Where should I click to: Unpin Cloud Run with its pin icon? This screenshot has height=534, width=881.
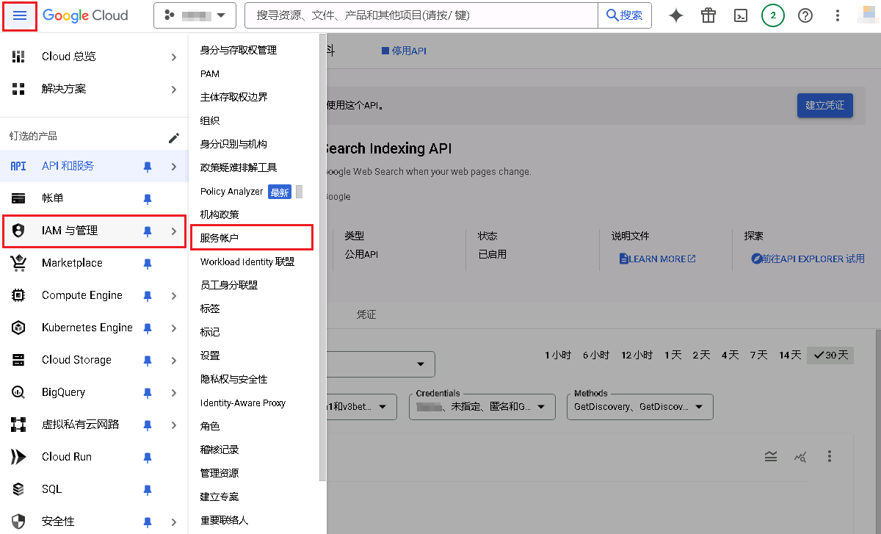[148, 458]
